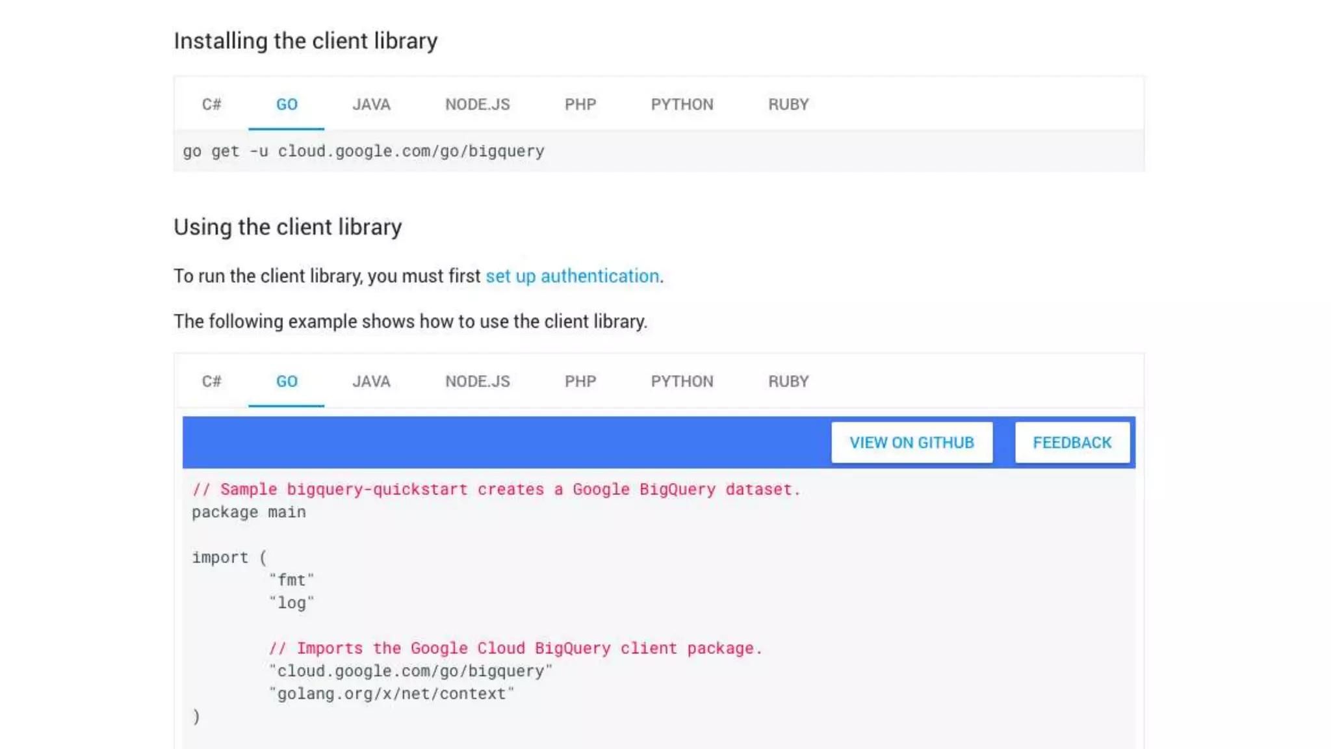Select C# tab in usage example section
1331x749 pixels.
click(211, 382)
